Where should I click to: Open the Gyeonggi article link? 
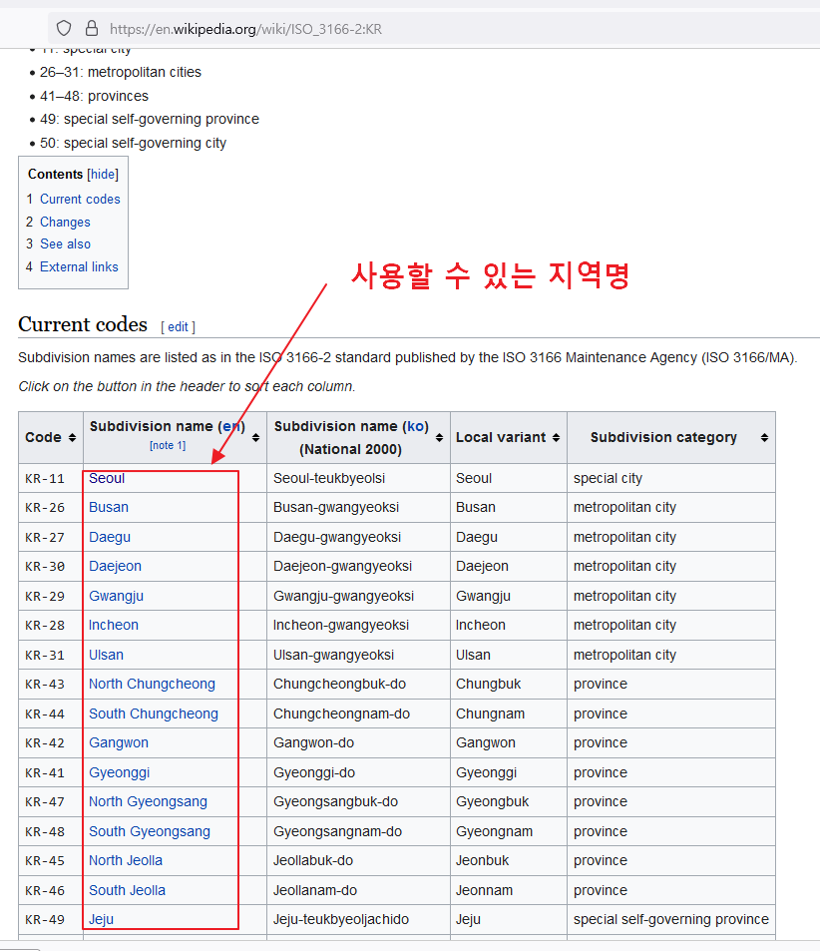point(120,772)
